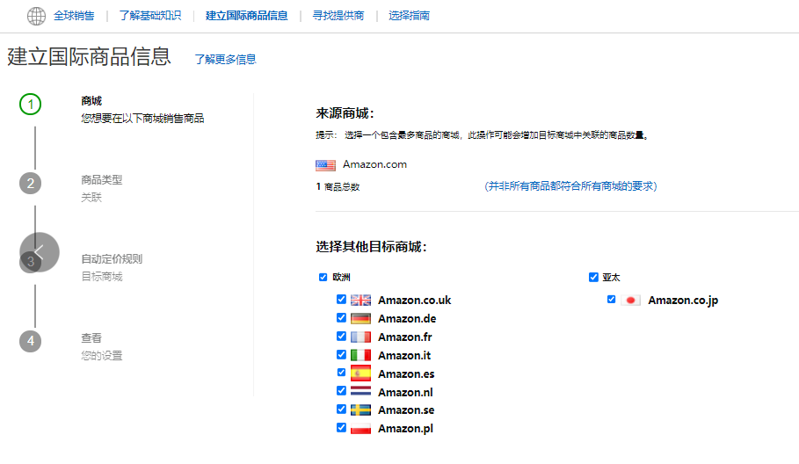Toggle the 欧洲 region checkbox
Viewport: 799px width, 464px height.
[x=323, y=277]
